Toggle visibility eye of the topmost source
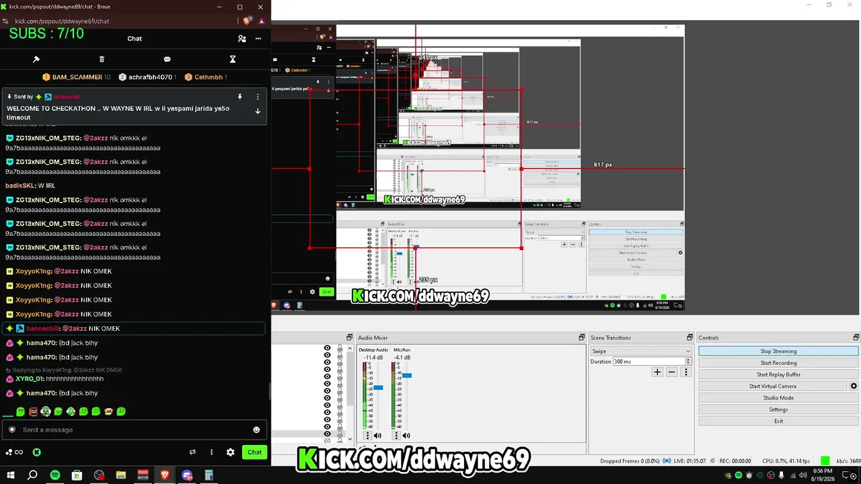 click(x=327, y=348)
